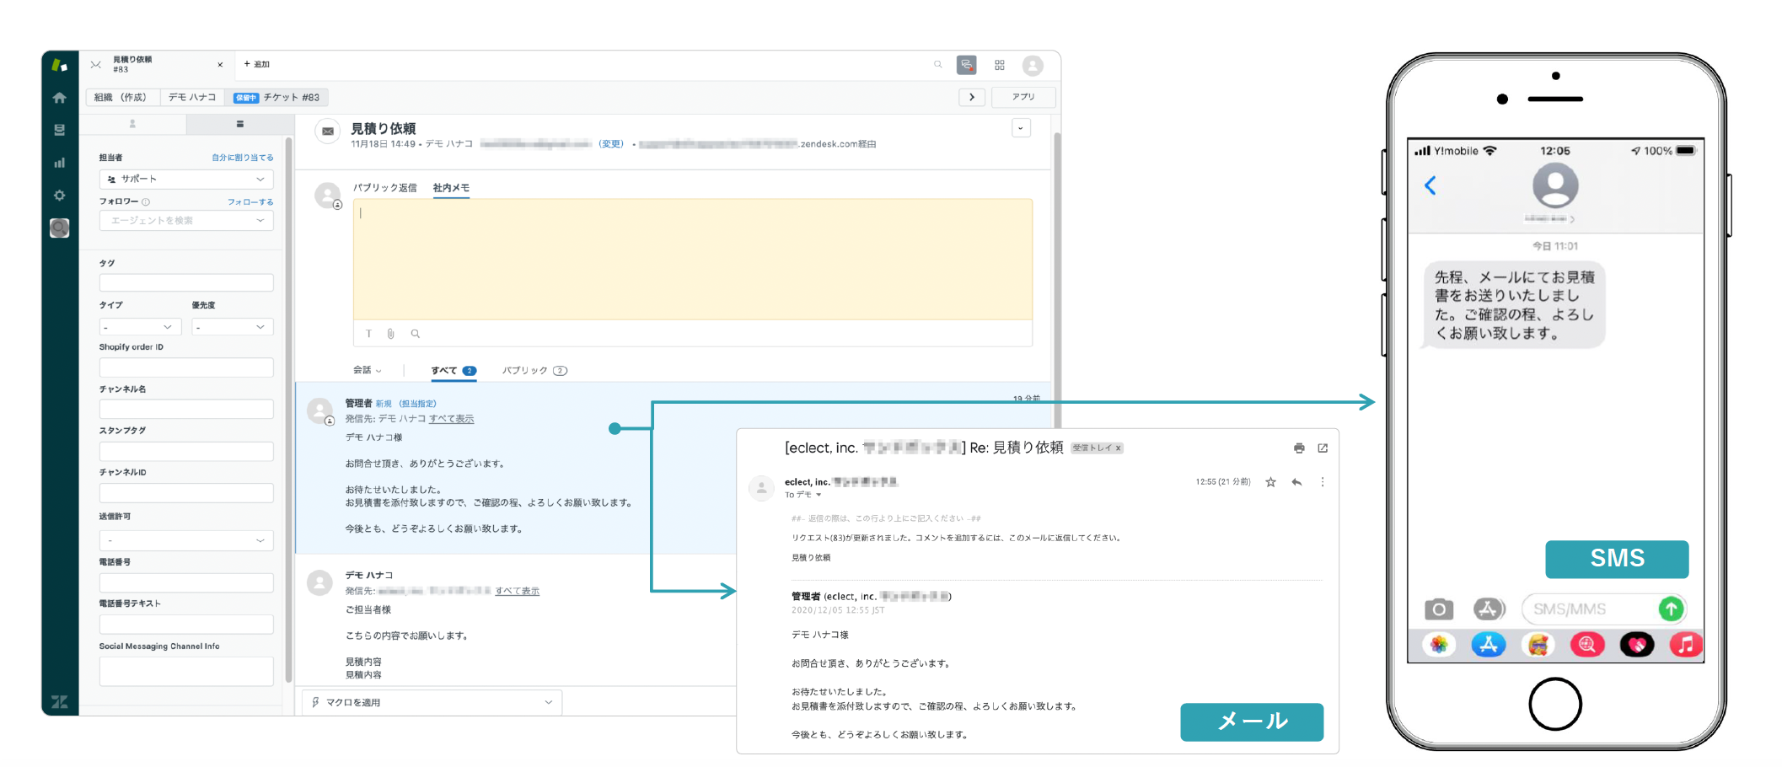Open the user profile avatar in top bar
The width and height of the screenshot is (1782, 767).
click(x=1033, y=65)
